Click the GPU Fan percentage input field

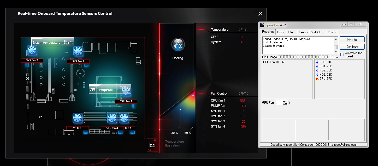tap(279, 103)
